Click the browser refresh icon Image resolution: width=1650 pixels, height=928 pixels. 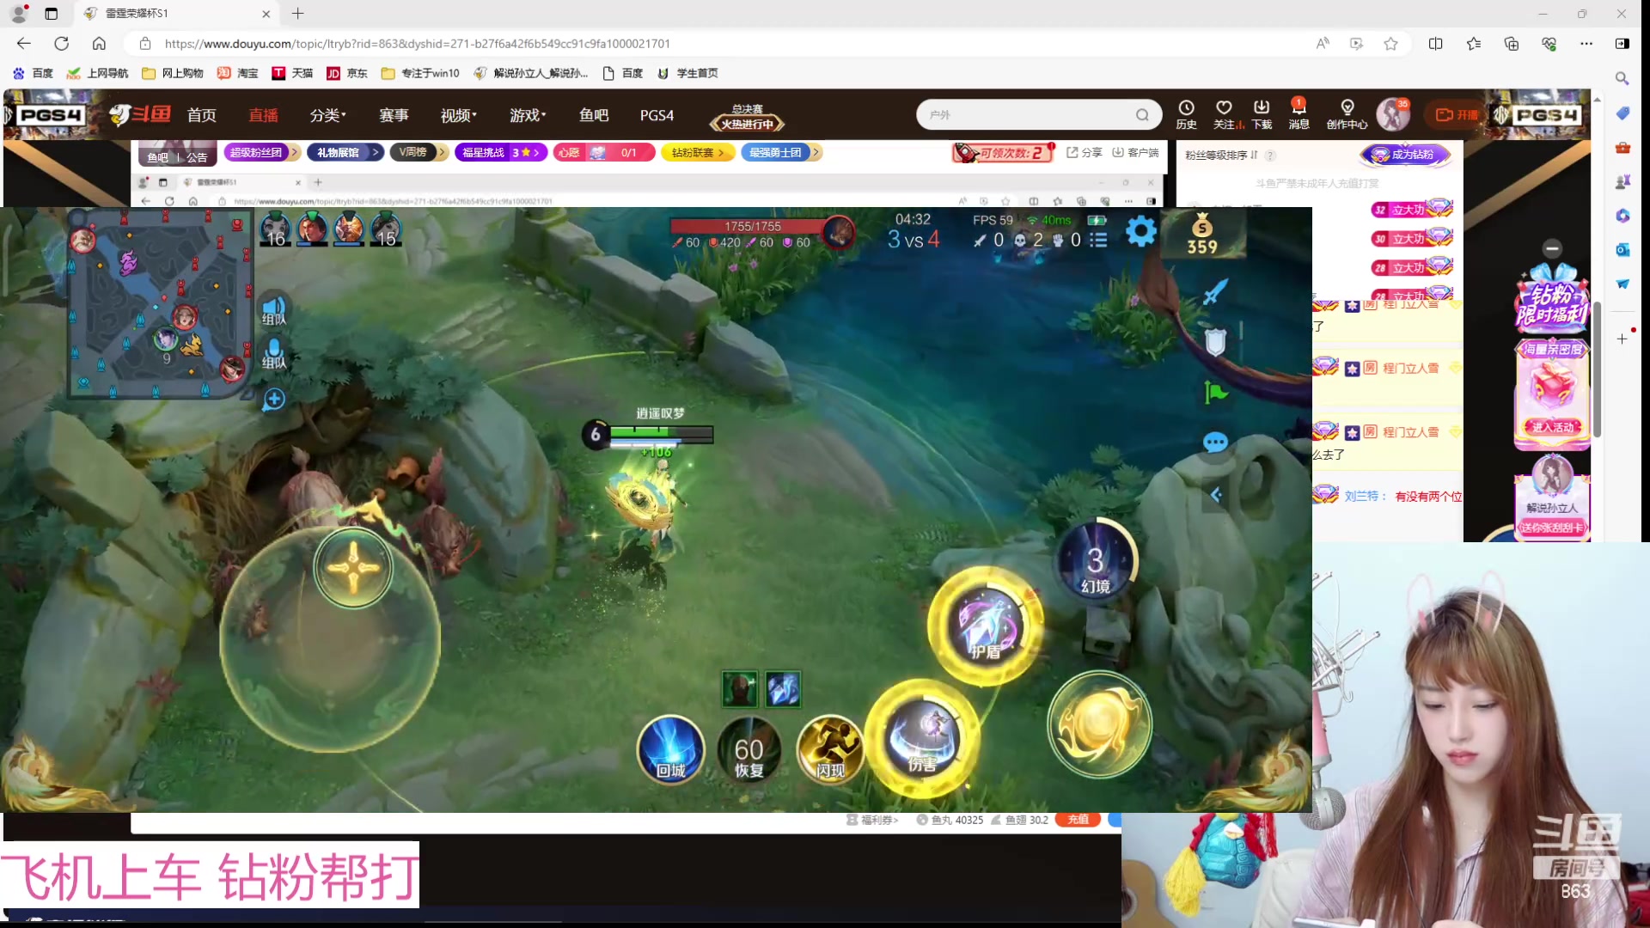(x=61, y=43)
